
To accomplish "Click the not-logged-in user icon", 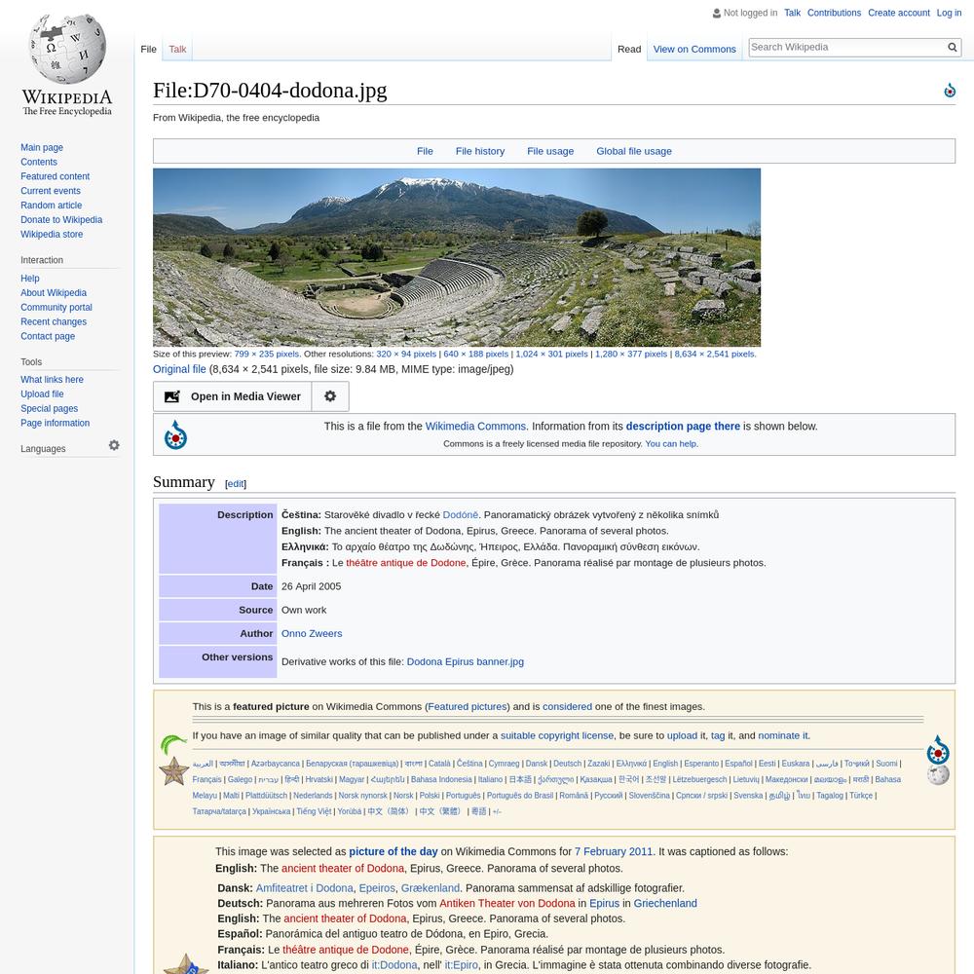I will [x=716, y=13].
